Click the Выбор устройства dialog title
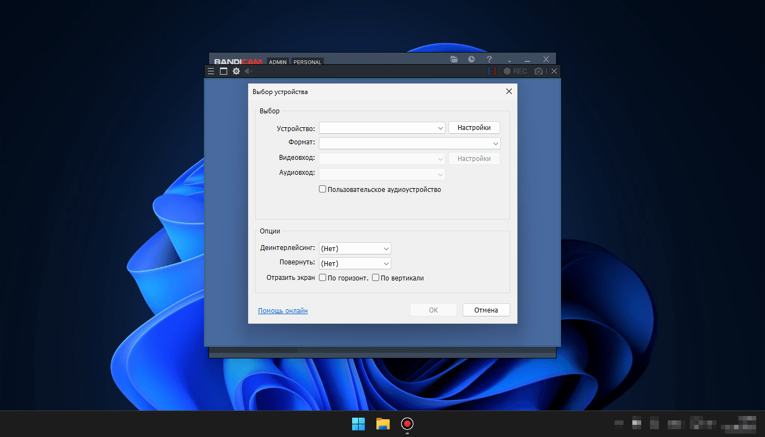The width and height of the screenshot is (765, 437). pos(280,92)
